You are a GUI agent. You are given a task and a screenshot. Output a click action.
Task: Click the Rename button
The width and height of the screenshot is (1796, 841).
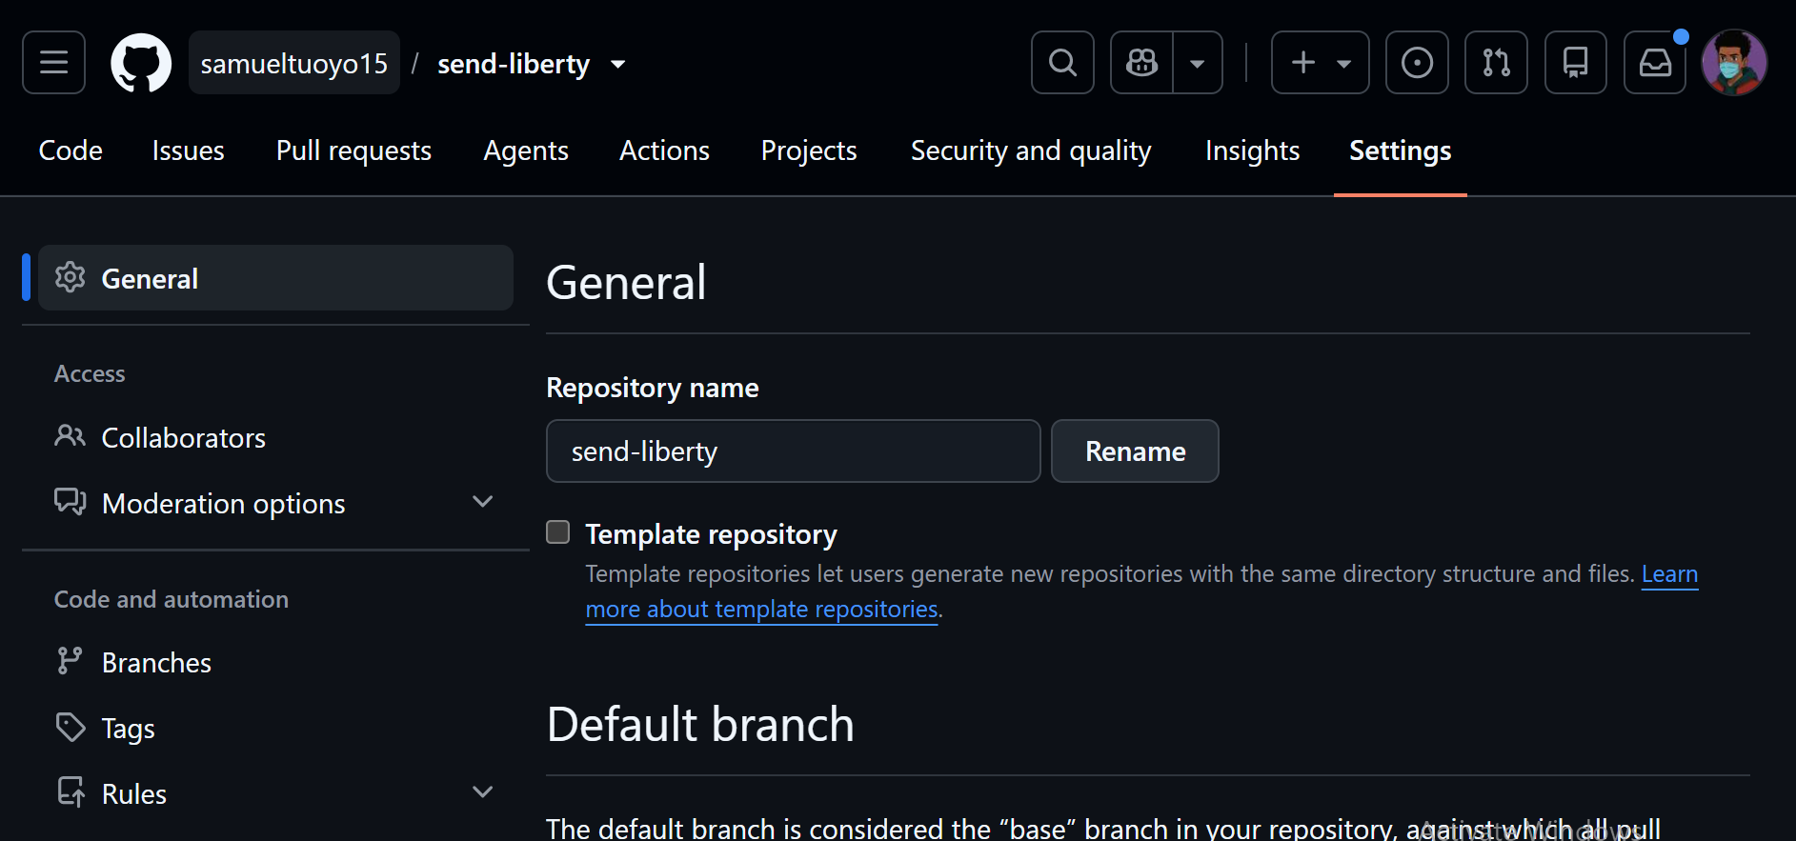click(x=1135, y=451)
